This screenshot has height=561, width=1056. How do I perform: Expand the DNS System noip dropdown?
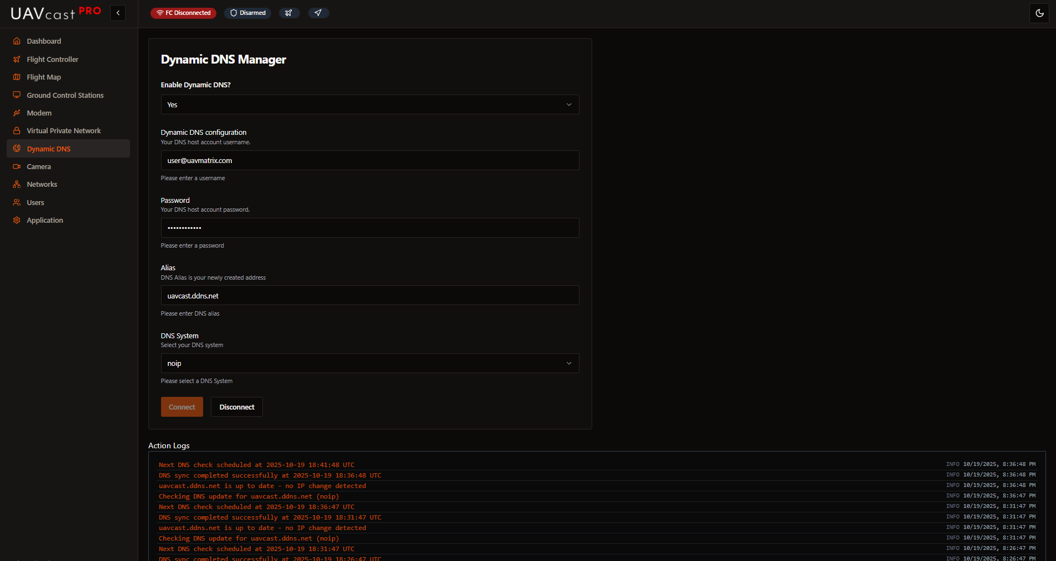tap(370, 363)
